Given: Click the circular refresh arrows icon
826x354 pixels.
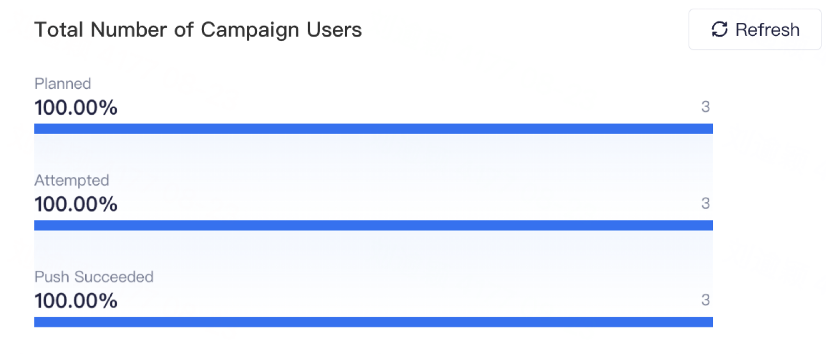Looking at the screenshot, I should point(719,30).
